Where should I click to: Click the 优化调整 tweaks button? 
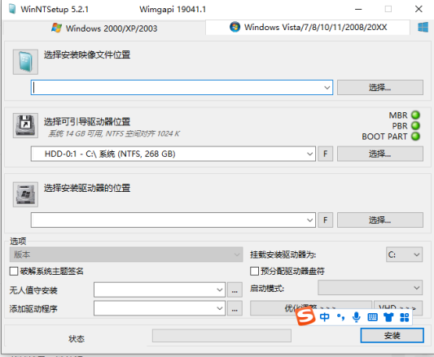(x=311, y=307)
